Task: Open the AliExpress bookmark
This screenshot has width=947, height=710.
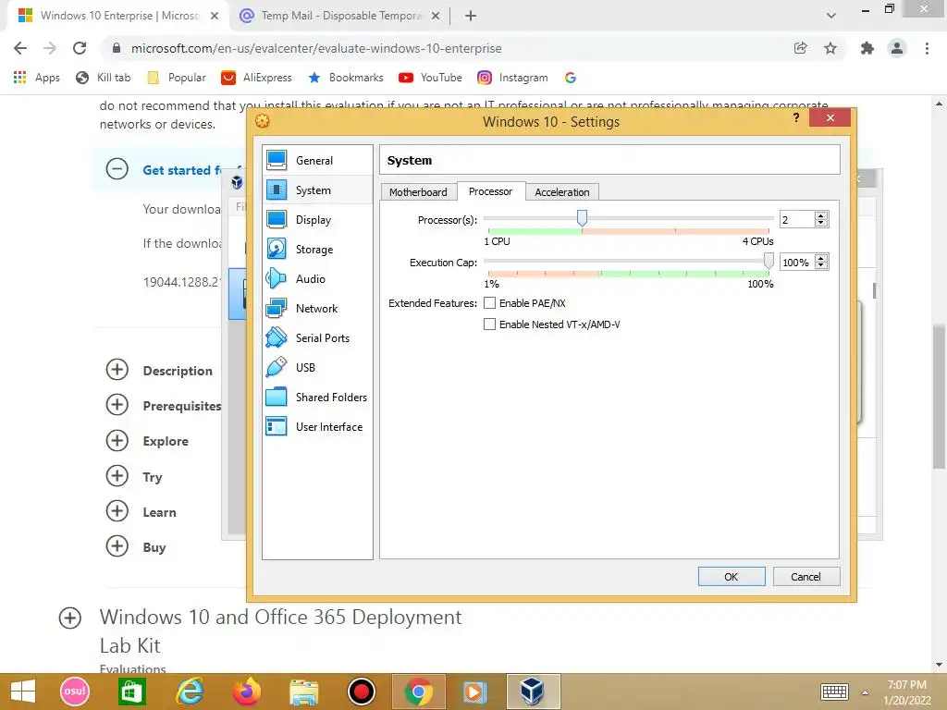Action: tap(256, 78)
